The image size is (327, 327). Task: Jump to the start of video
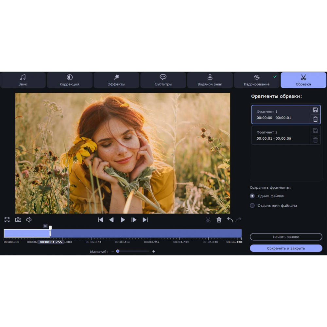pyautogui.click(x=100, y=220)
